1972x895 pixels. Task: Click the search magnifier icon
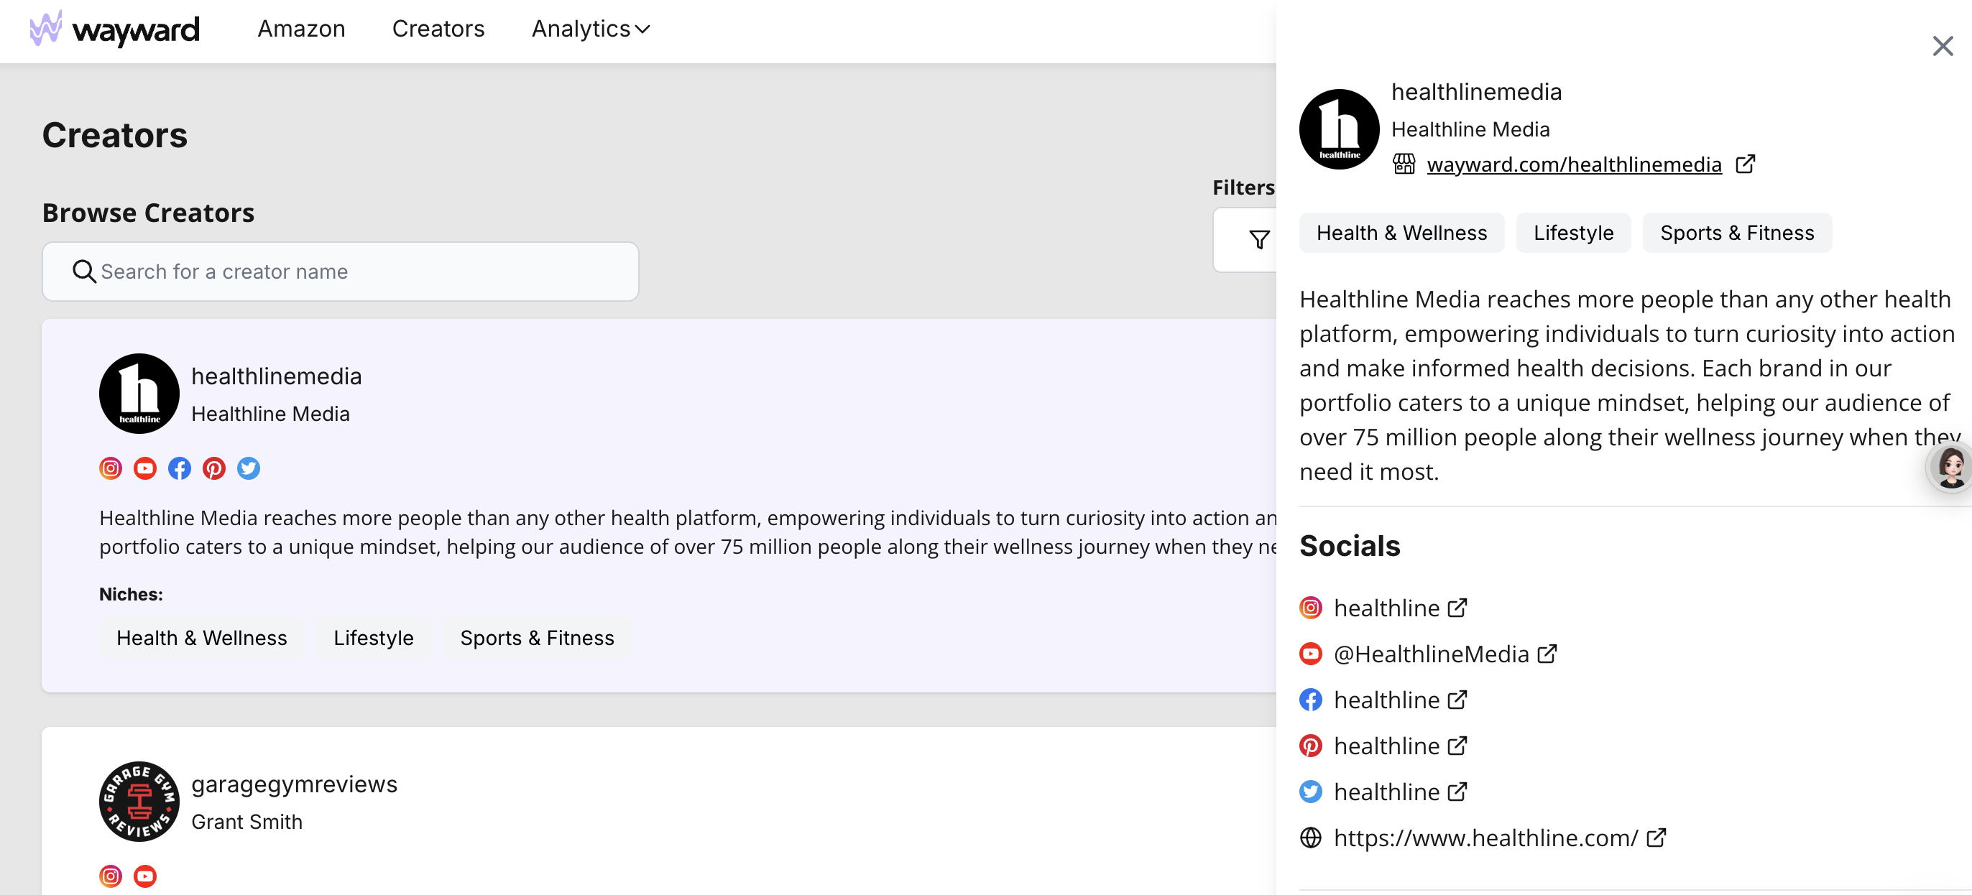[83, 272]
